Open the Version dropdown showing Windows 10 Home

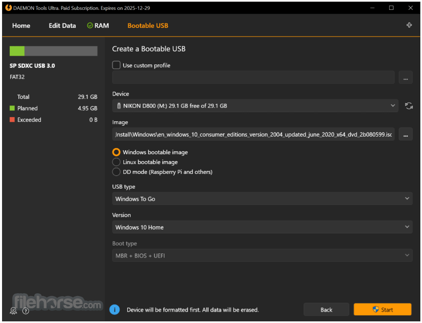(x=262, y=227)
